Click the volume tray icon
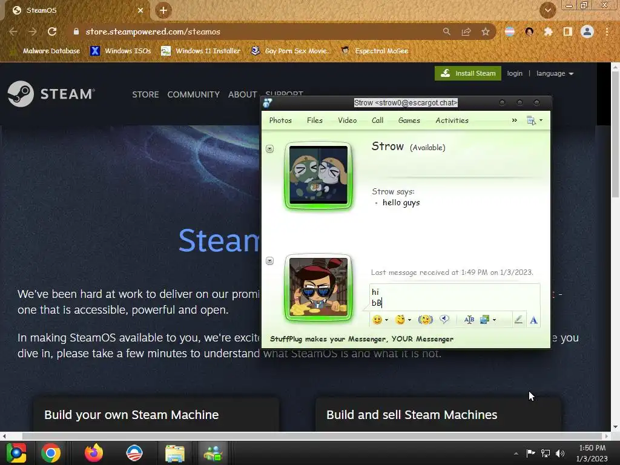The height and width of the screenshot is (465, 620). click(560, 453)
